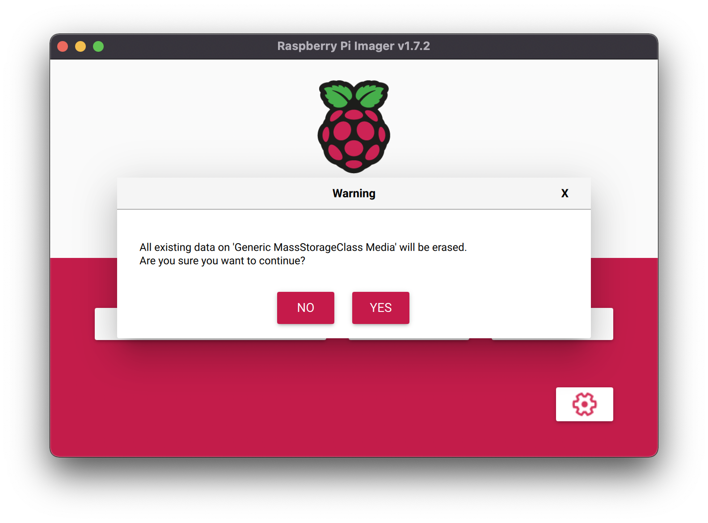Click empty gray area of Warning header bar

223,193
